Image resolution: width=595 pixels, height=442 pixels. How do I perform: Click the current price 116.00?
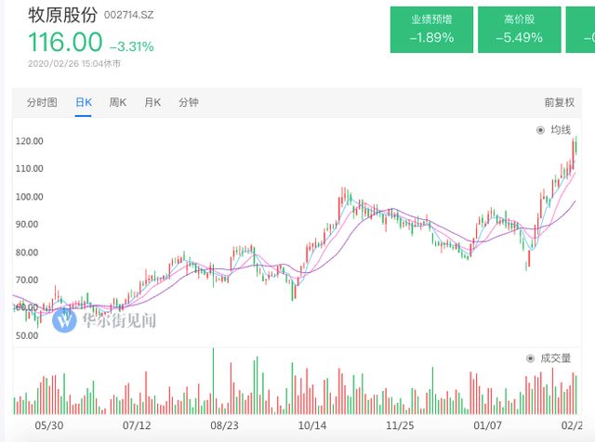tap(64, 43)
